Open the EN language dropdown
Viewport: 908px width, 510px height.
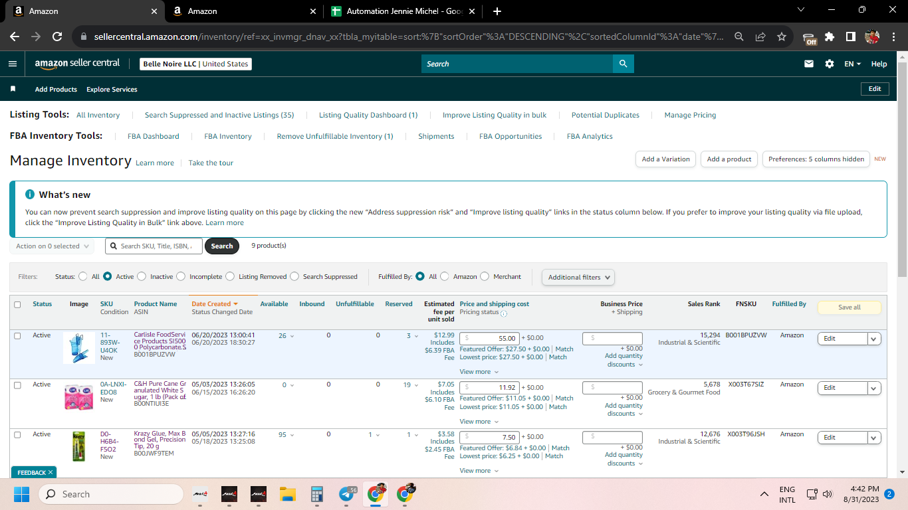853,64
